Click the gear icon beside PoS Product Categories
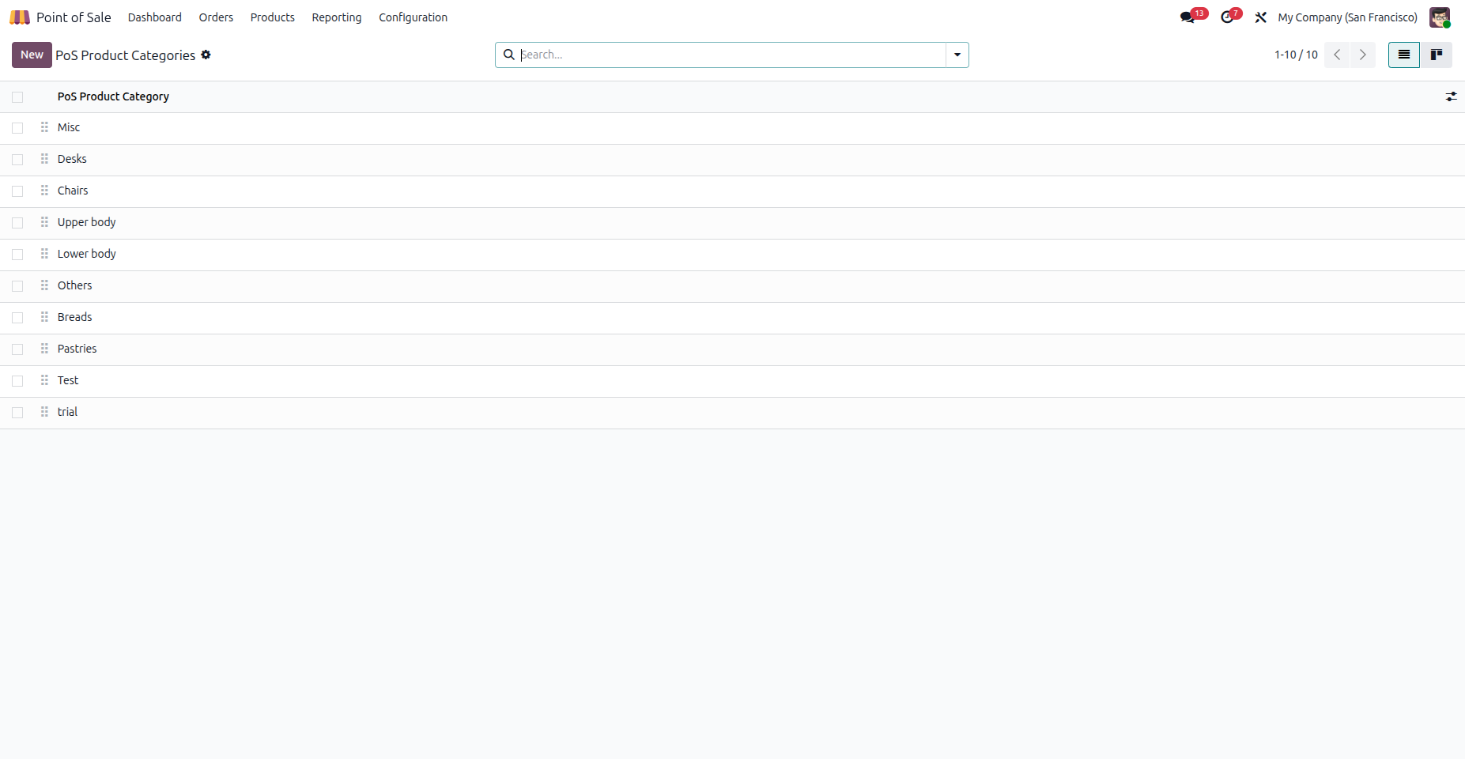The height and width of the screenshot is (759, 1465). point(206,55)
